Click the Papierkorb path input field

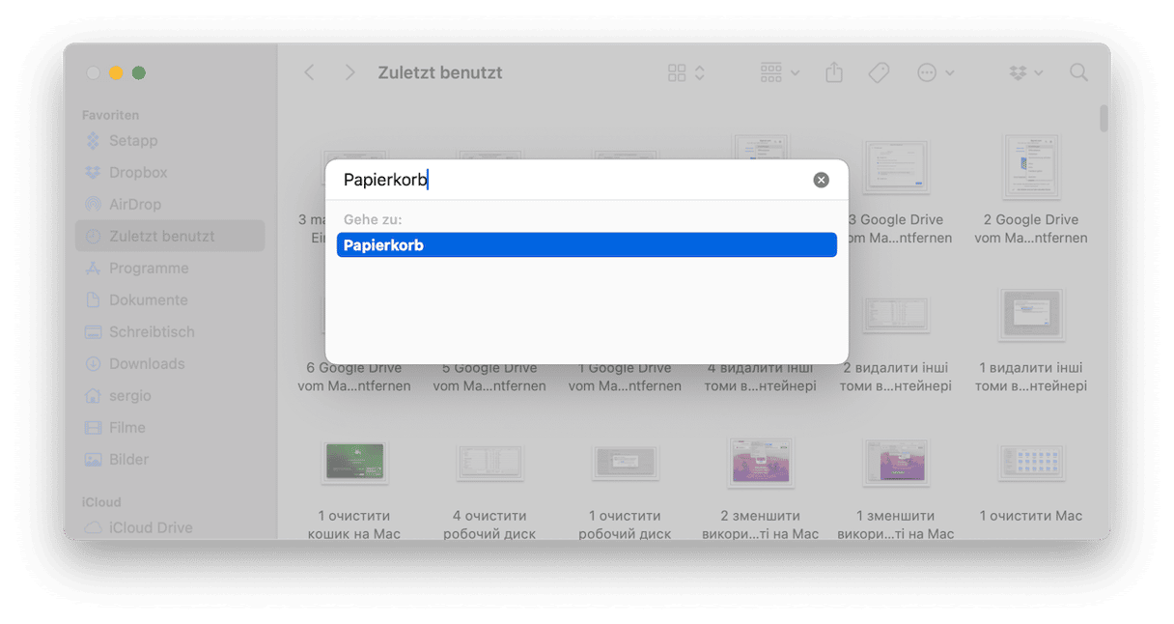pos(570,180)
